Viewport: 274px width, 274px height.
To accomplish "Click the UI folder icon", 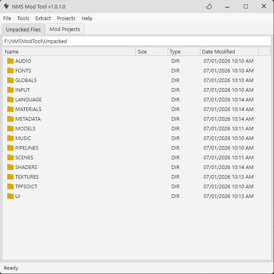I will coord(10,196).
